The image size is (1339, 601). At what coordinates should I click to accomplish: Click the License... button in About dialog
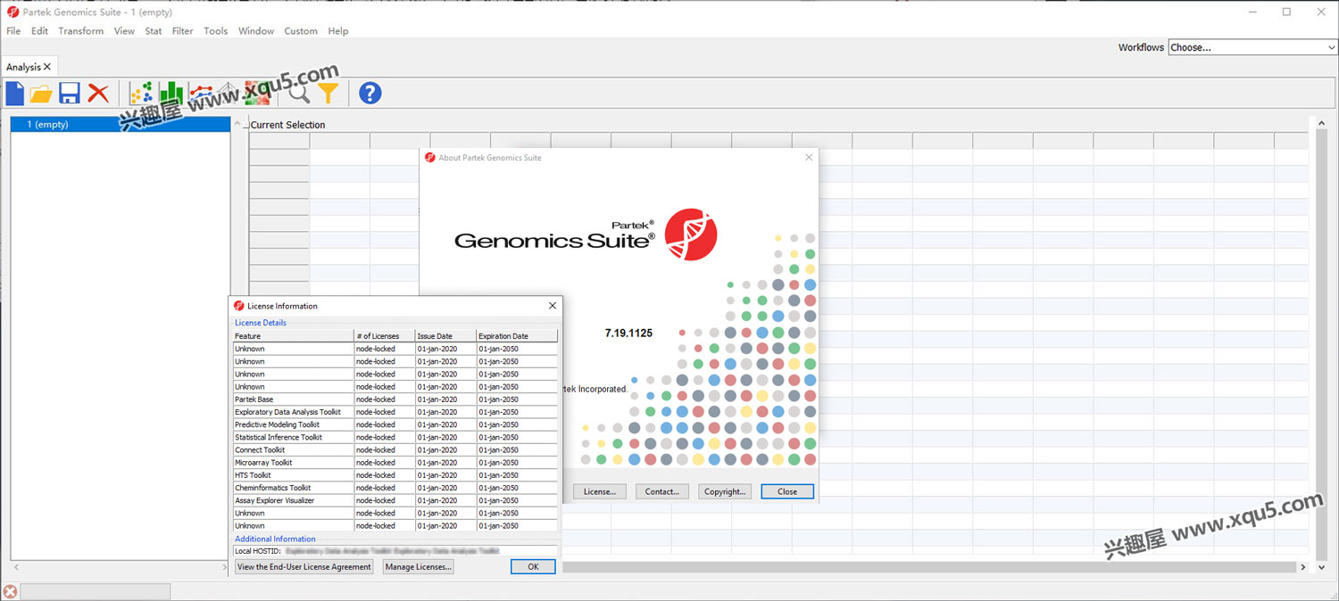[x=600, y=491]
